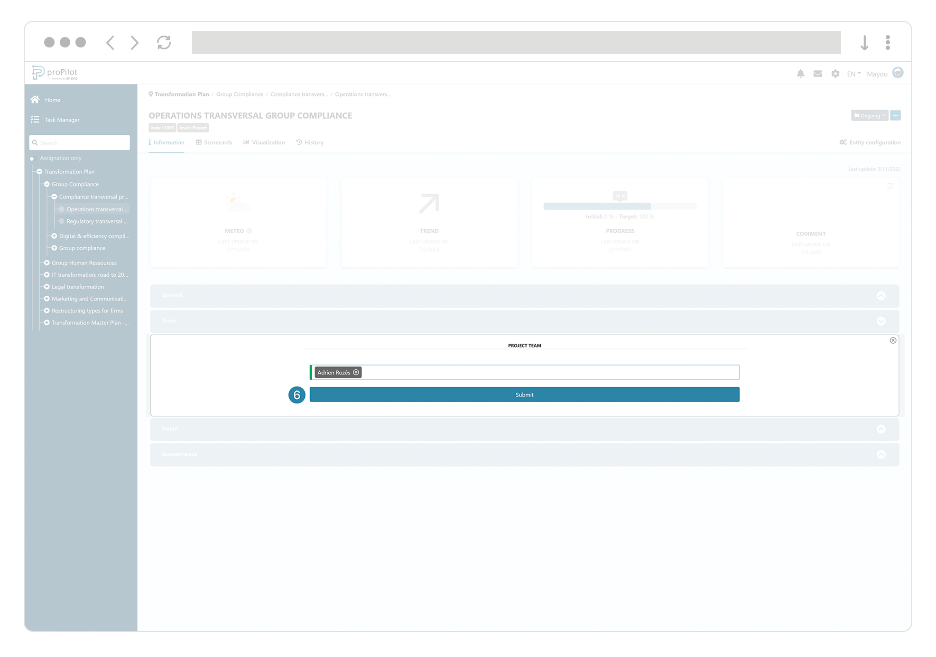
Task: Expand the Group Human Ressources node
Action: tap(46, 263)
